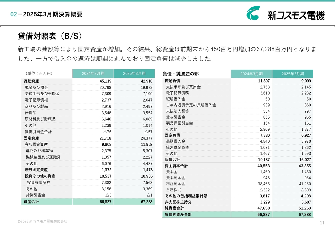Viewport: 335px width, 232px height.
Task: Click the 新コスモス電機 company name text
Action: click(x=296, y=15)
